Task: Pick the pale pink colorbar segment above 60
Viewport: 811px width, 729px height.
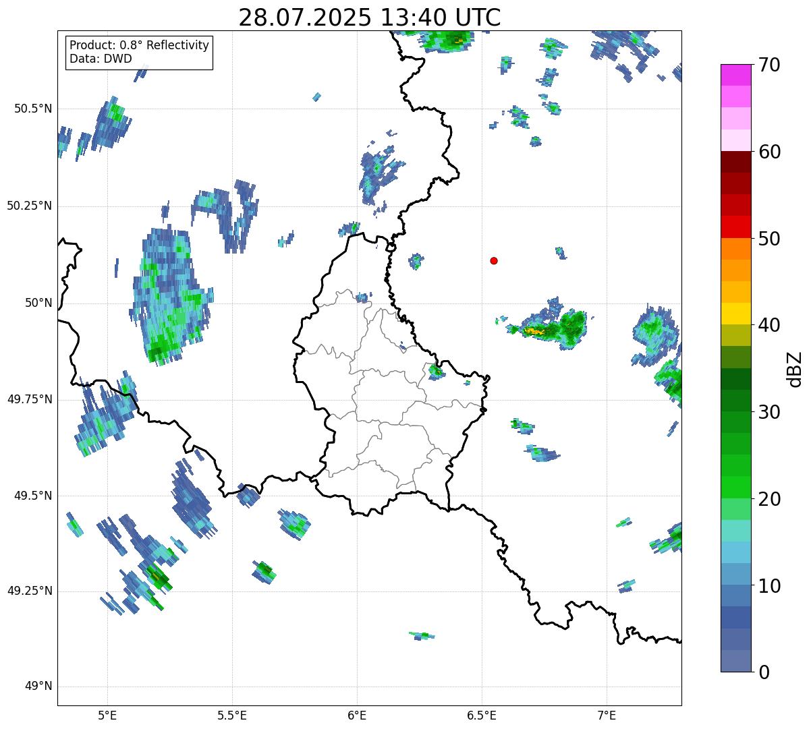Action: [x=735, y=140]
